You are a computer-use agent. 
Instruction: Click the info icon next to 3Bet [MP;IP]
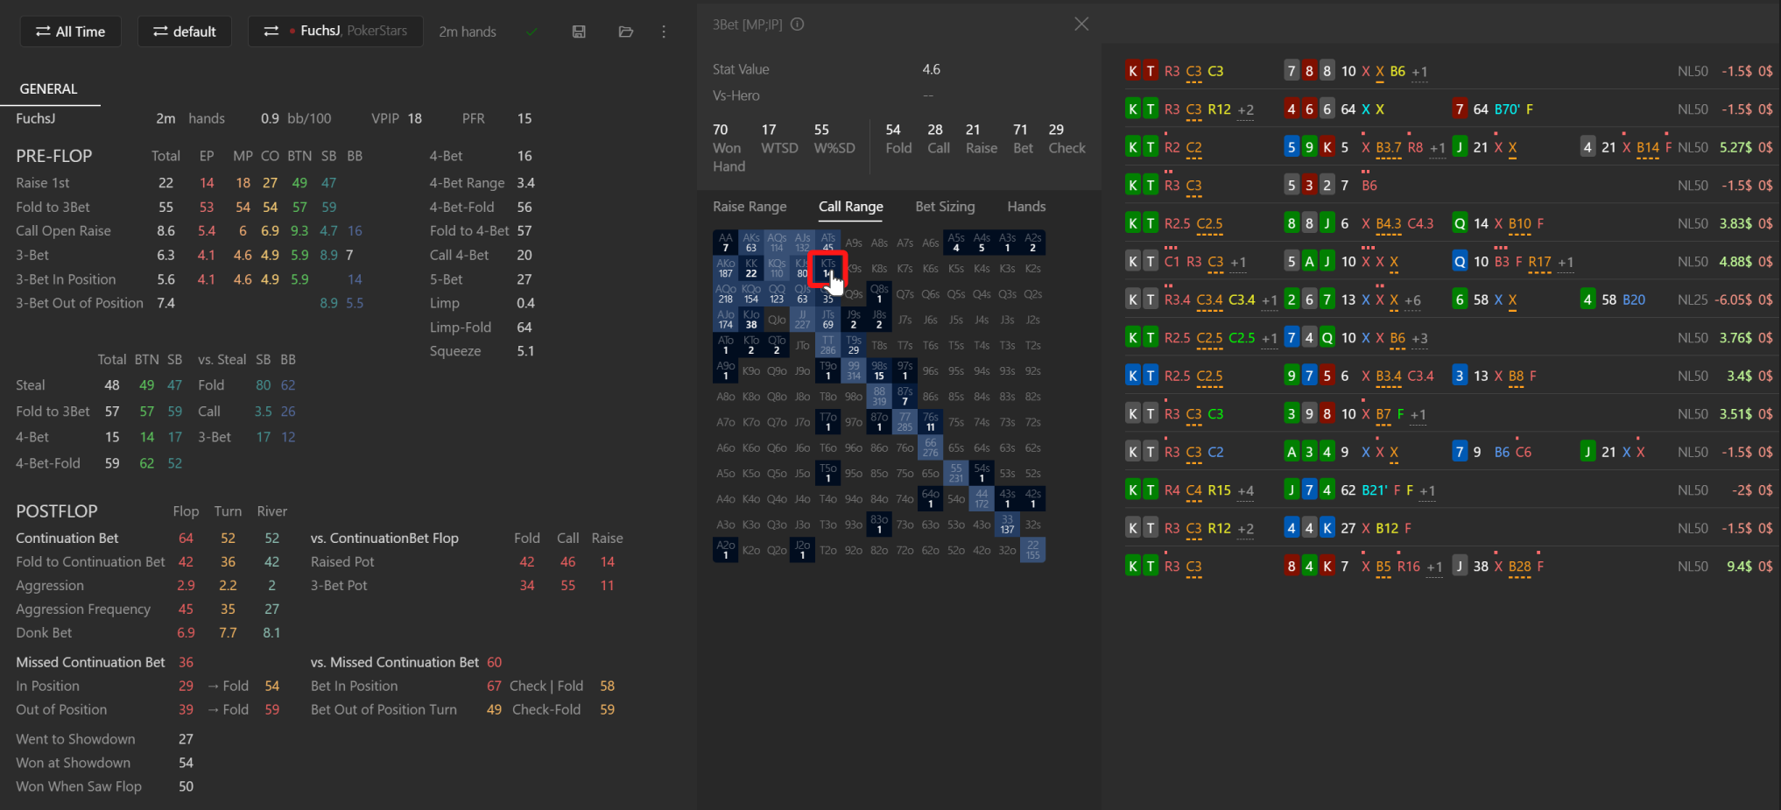click(x=797, y=25)
